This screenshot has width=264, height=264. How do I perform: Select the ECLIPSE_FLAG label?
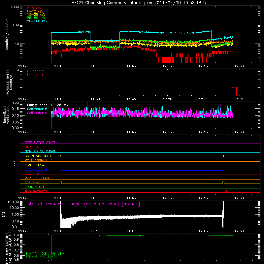click(36, 169)
